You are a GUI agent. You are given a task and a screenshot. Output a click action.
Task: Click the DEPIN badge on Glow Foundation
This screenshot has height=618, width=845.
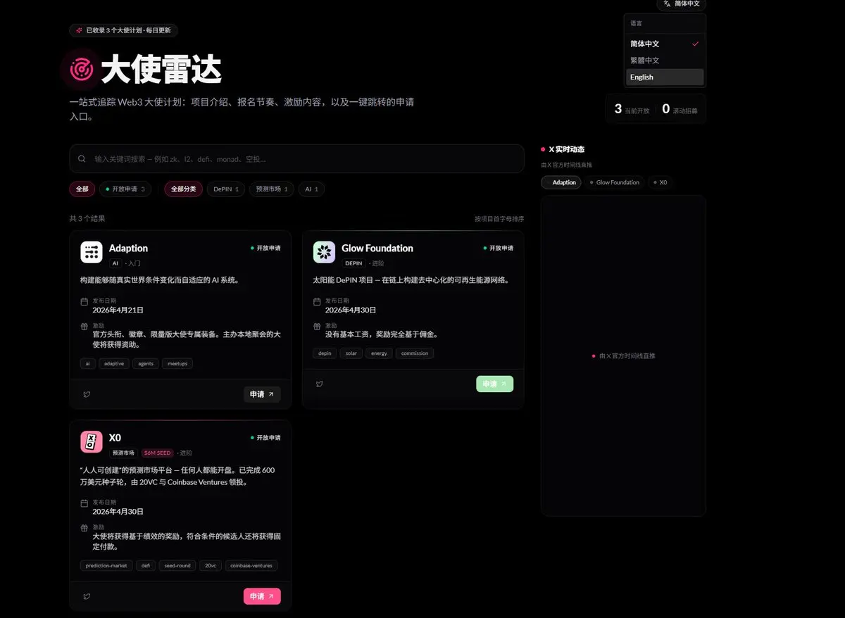click(353, 263)
